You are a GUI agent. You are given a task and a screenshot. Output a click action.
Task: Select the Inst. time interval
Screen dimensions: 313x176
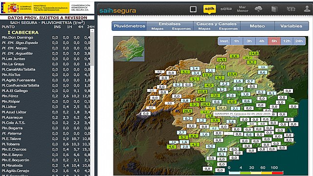[224, 41]
